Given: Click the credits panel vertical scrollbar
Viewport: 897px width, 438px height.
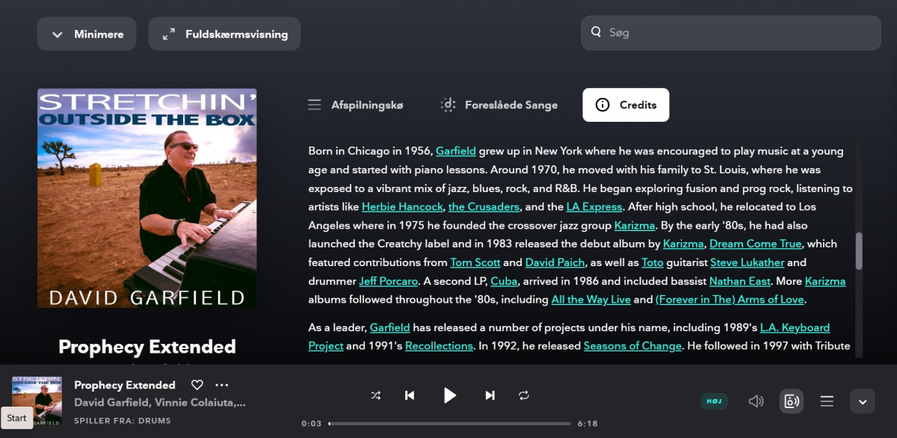Looking at the screenshot, I should click(x=859, y=250).
